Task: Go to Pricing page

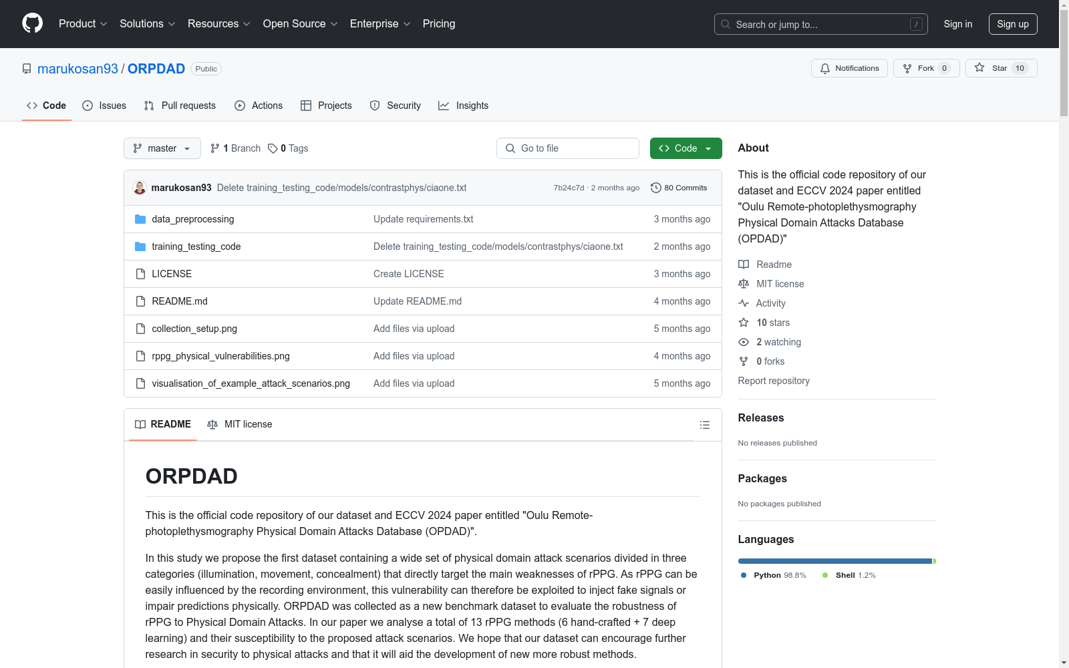Action: [x=439, y=24]
